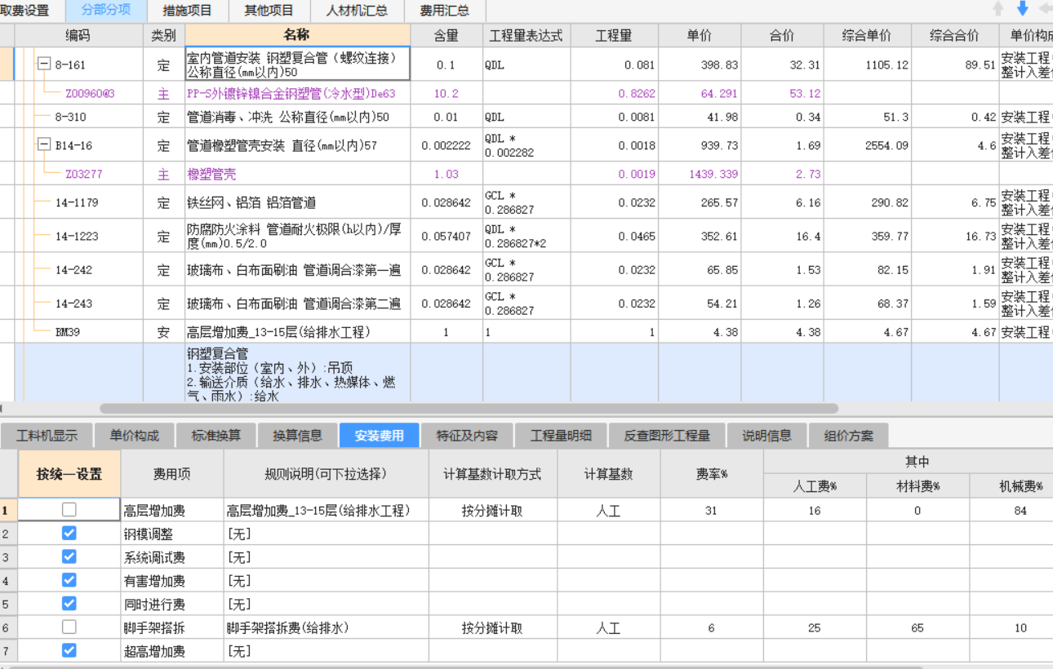Select the 14-1179 row code
Screen dimensions: 1053x669
coord(77,202)
